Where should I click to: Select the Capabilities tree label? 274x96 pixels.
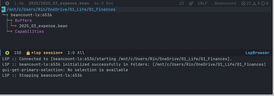click(29, 31)
